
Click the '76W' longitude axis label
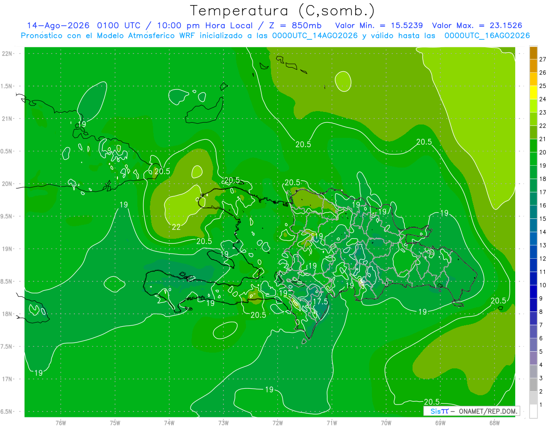[x=61, y=423]
